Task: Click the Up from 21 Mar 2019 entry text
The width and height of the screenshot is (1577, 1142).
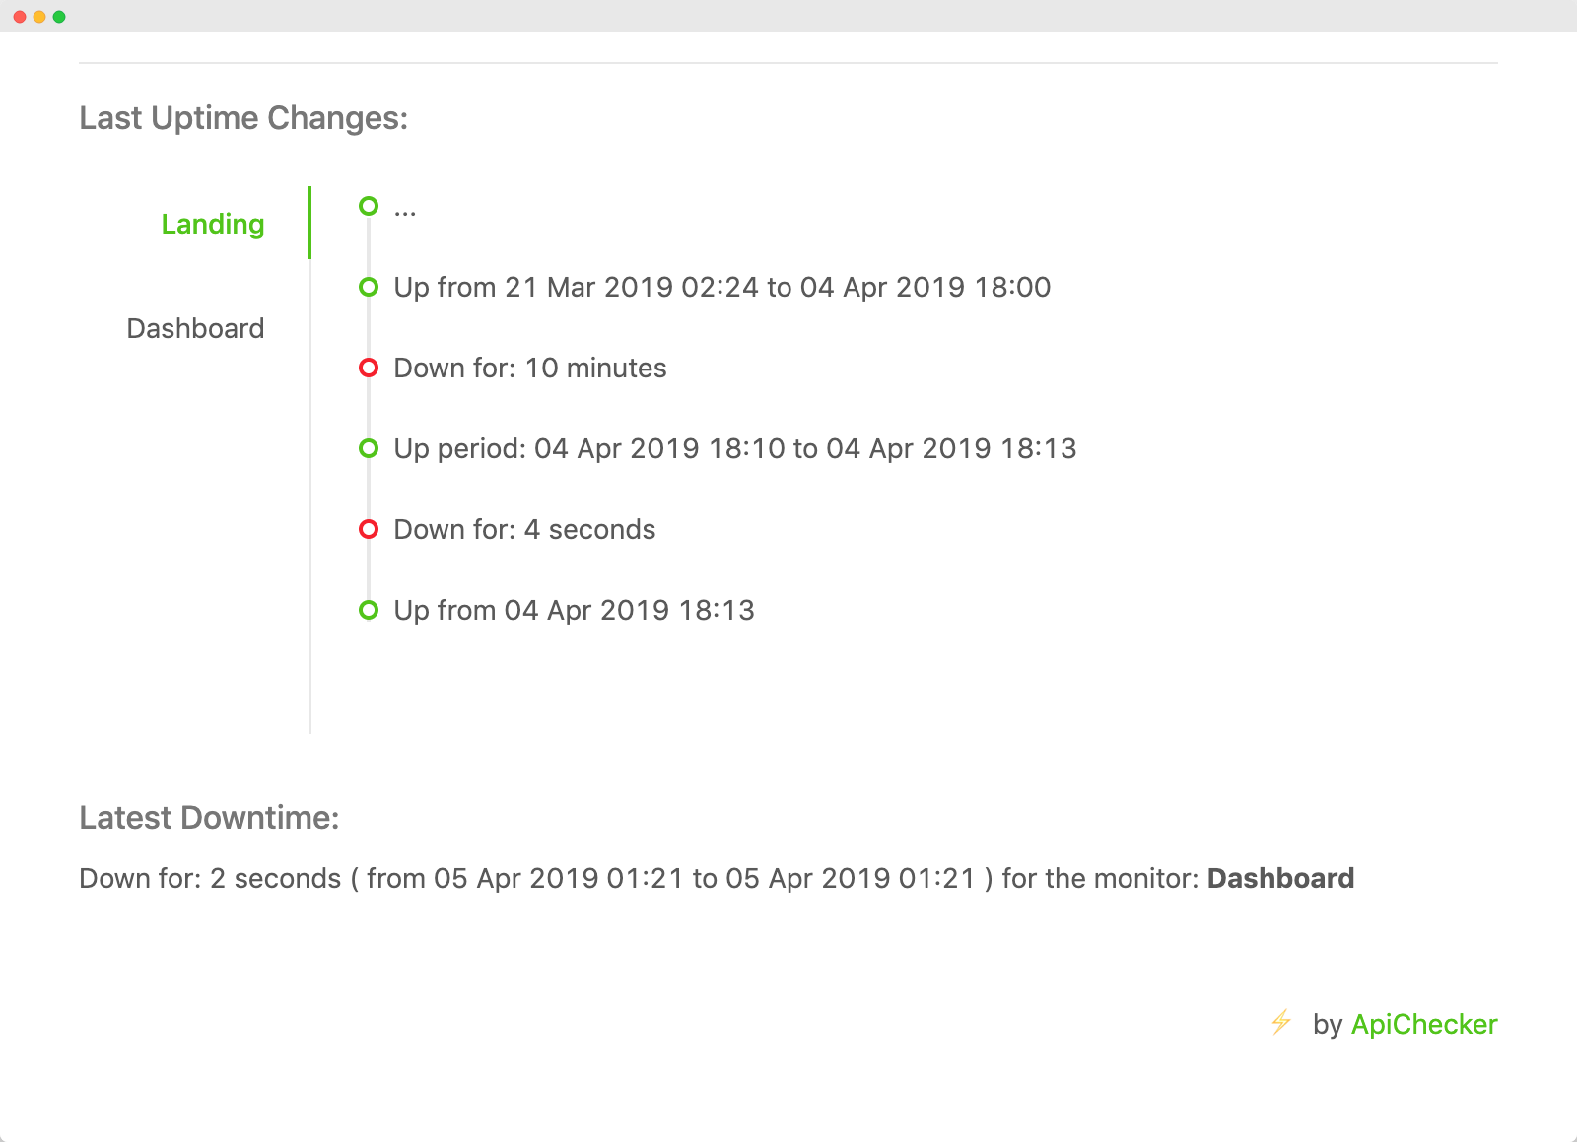Action: click(x=721, y=288)
